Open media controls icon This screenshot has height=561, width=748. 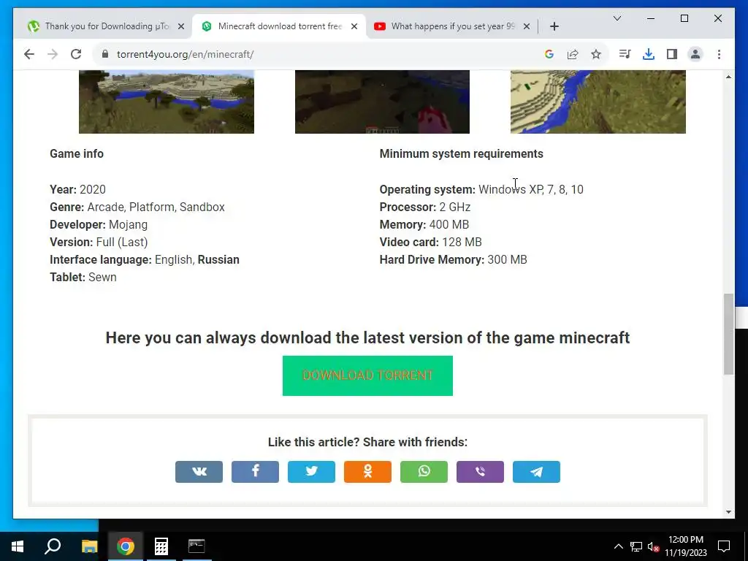point(625,54)
